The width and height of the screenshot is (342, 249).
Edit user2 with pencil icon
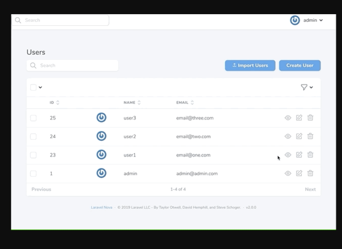point(299,136)
